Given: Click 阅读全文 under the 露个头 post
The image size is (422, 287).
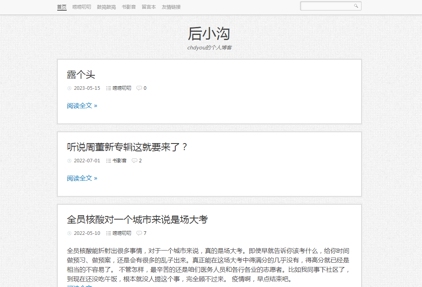Looking at the screenshot, I should (x=82, y=105).
